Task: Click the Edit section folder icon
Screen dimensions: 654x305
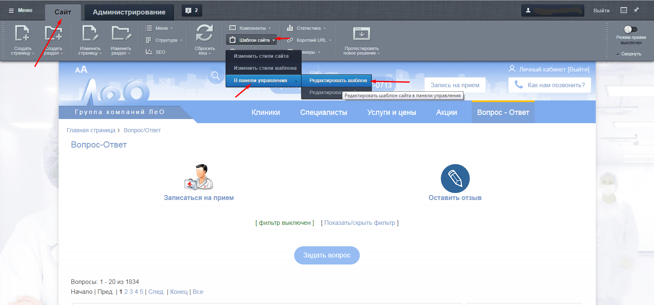Action: point(121,33)
